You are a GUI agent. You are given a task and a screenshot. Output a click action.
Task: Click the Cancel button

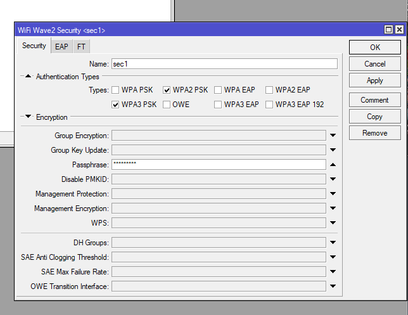[x=374, y=64]
